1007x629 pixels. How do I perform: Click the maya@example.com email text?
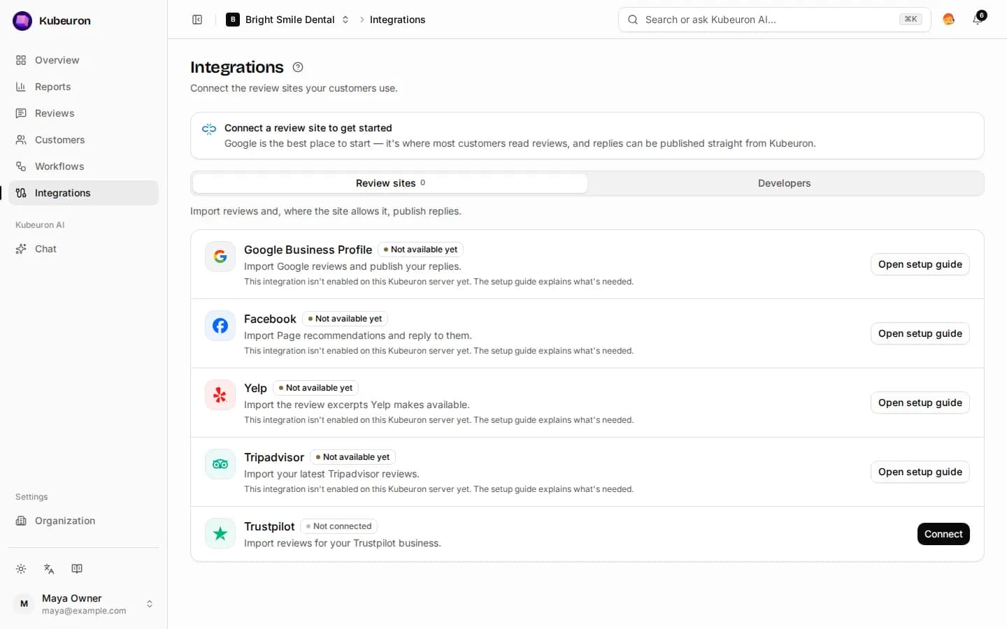tap(84, 611)
